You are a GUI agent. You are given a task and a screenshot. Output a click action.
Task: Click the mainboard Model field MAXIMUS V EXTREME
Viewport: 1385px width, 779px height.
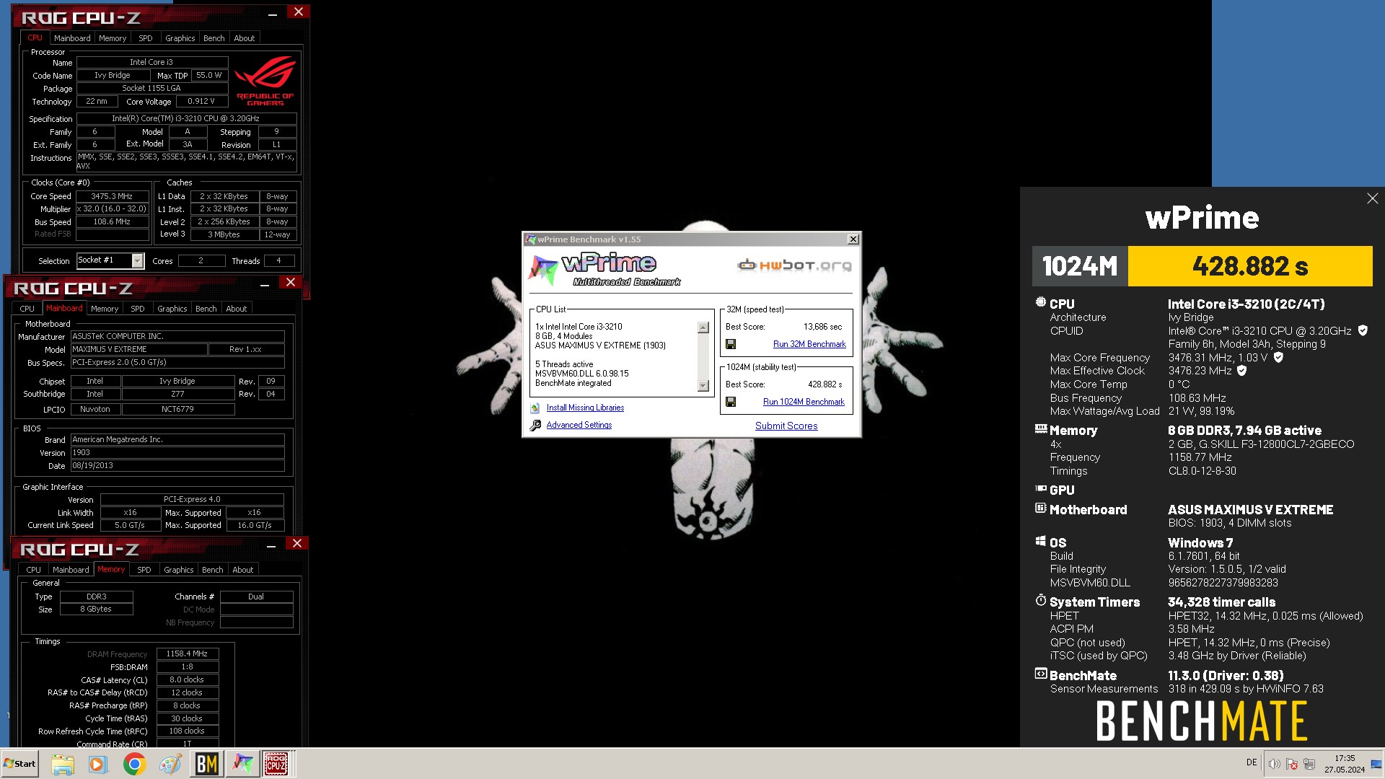point(138,349)
